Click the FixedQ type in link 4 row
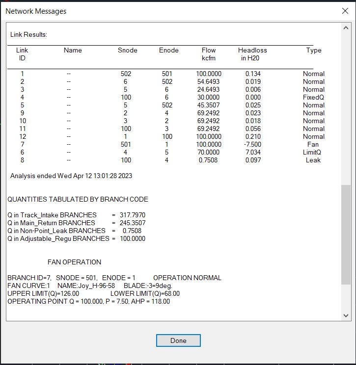This screenshot has width=356, height=365. tap(313, 97)
